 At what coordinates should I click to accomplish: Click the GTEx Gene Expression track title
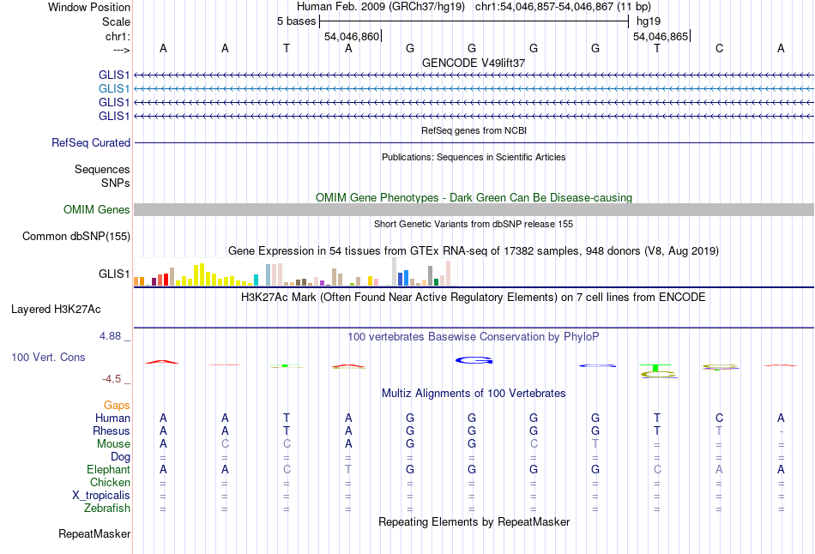474,251
